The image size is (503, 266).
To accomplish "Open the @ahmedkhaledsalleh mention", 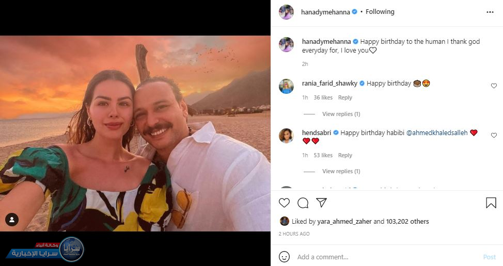I will pos(437,133).
